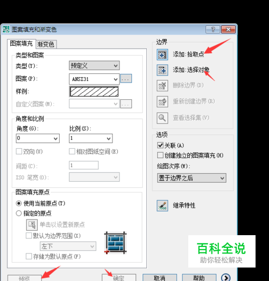The image size is (269, 281).
Task: Select the 图案填充 tab
Action: pyautogui.click(x=22, y=44)
